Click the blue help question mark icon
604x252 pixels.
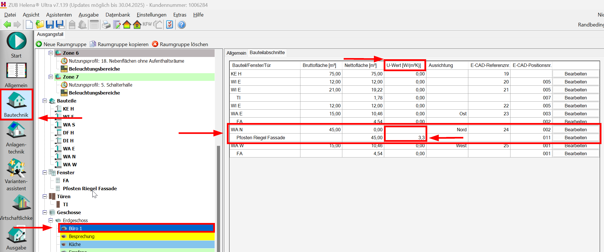pos(182,25)
